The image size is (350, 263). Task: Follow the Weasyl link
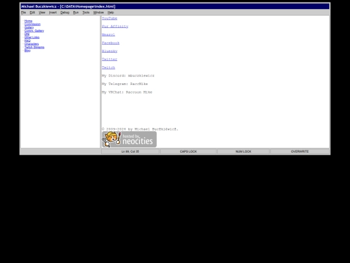(x=108, y=34)
